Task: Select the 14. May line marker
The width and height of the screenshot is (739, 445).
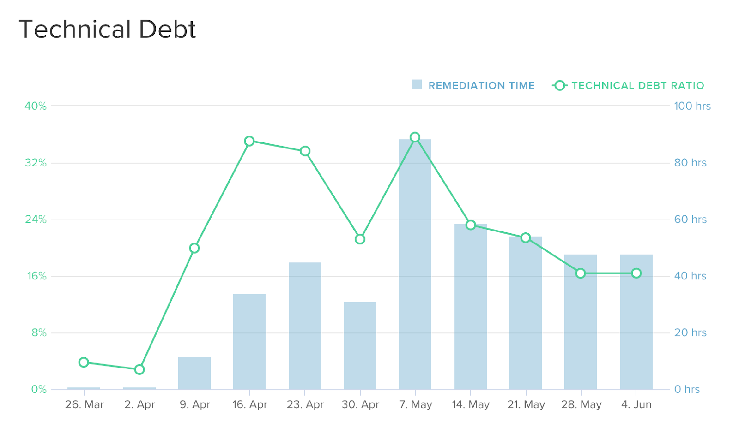Action: tap(471, 225)
